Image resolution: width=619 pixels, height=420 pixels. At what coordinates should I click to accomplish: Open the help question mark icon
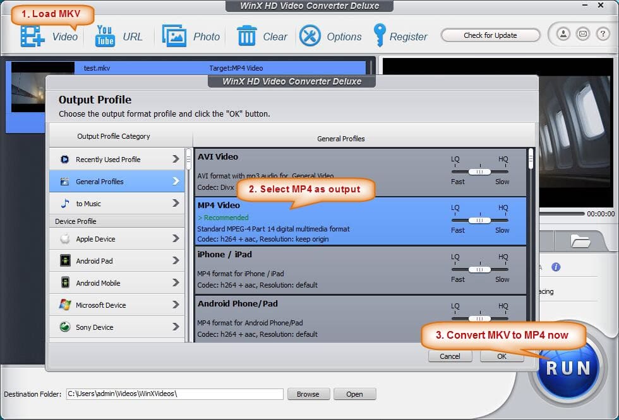pyautogui.click(x=603, y=34)
